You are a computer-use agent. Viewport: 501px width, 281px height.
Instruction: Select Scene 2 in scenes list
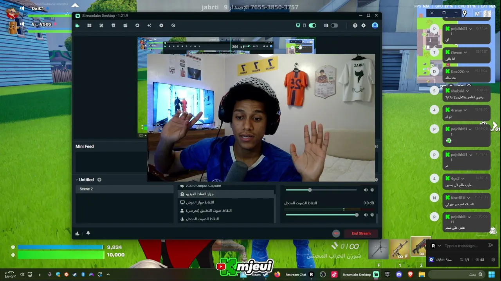(124, 189)
